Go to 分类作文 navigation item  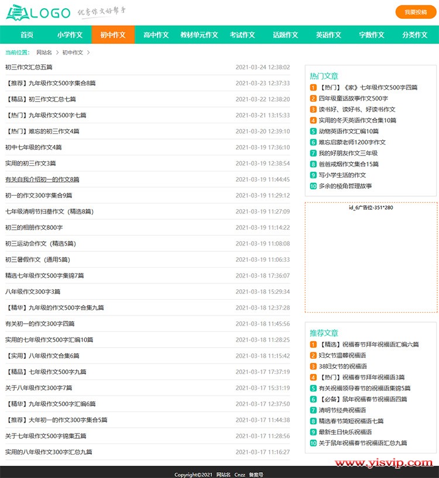coord(414,35)
